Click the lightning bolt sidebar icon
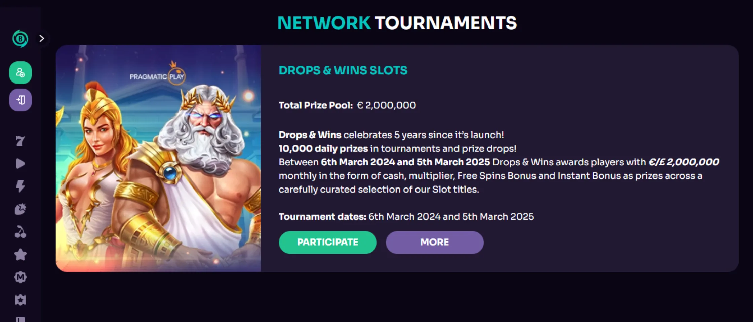 click(20, 186)
